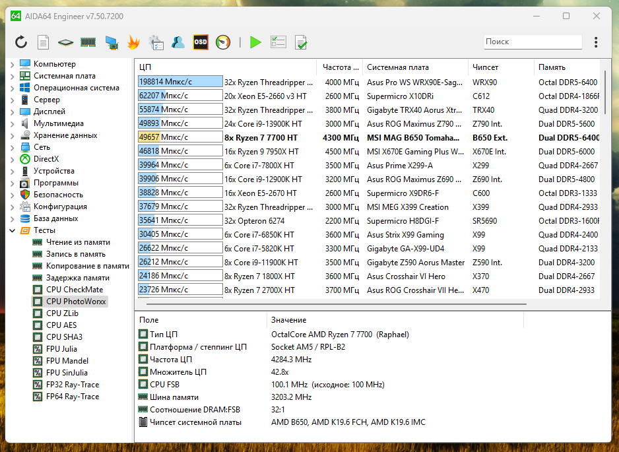The height and width of the screenshot is (452, 619).
Task: Select the 20x Xeon E5-2660 v3 HT row
Action: [x=368, y=96]
